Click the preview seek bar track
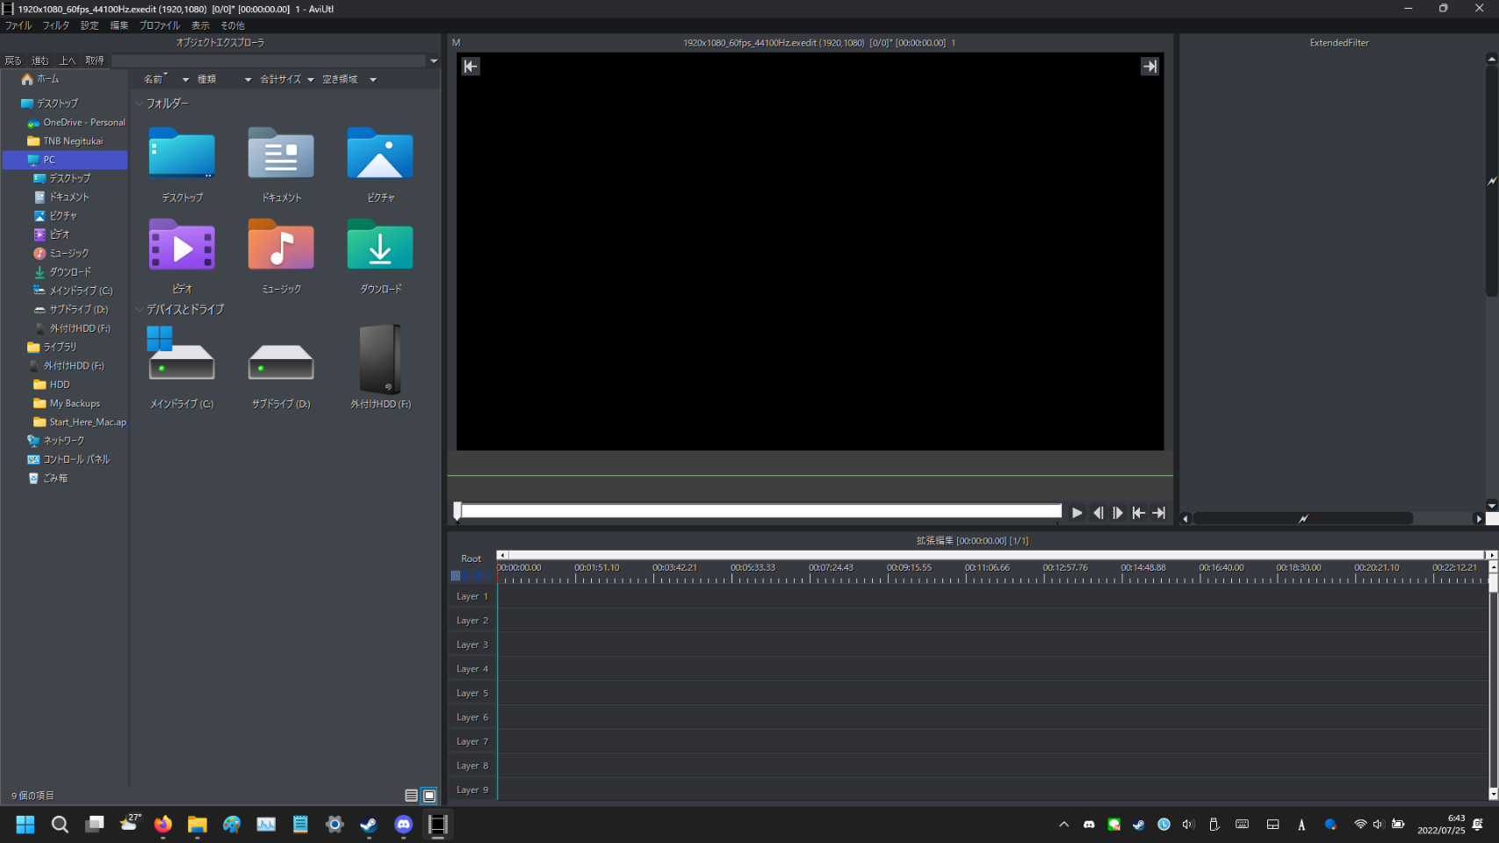This screenshot has width=1499, height=843. 760,511
